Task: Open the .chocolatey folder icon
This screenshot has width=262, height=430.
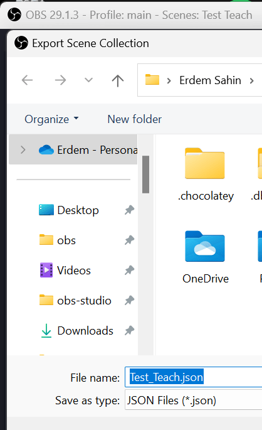Action: 205,163
